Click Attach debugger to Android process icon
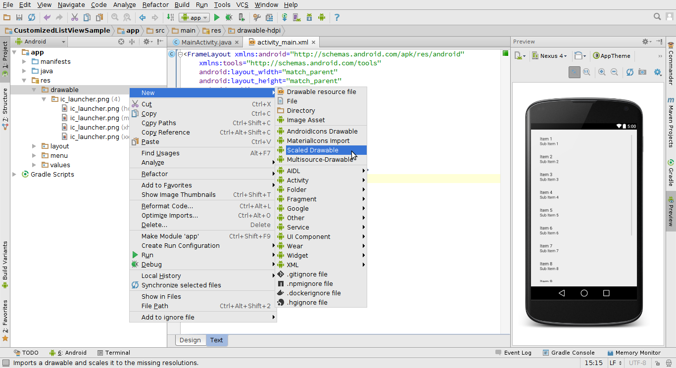 (x=241, y=17)
